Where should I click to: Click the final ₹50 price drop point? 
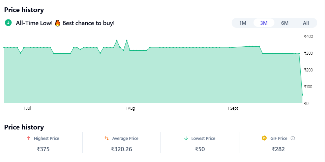tap(302, 95)
